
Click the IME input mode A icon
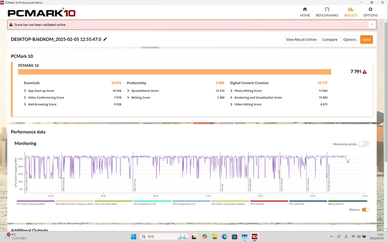click(346, 237)
